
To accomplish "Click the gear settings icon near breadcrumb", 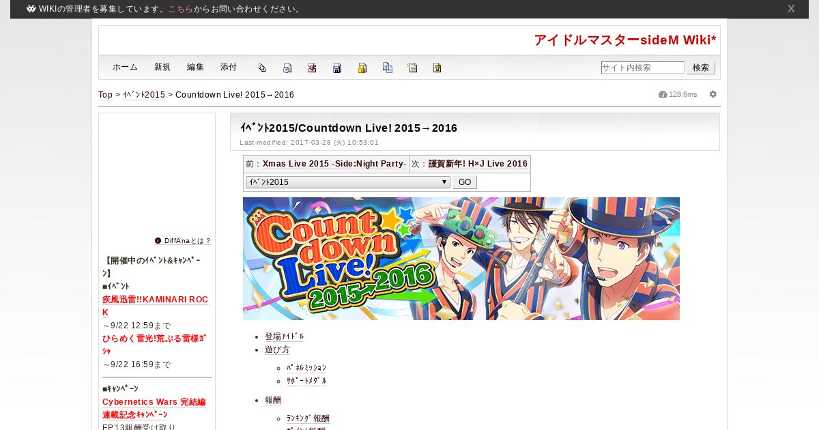I will tap(713, 94).
